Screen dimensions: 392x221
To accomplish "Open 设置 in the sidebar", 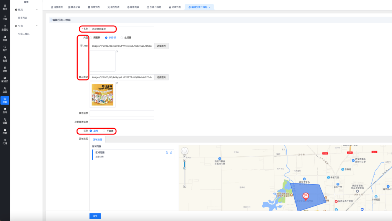I will pyautogui.click(x=5, y=121).
